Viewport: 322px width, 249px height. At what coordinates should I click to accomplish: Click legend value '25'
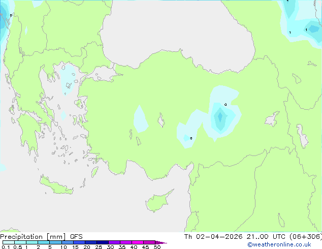click(x=99, y=247)
